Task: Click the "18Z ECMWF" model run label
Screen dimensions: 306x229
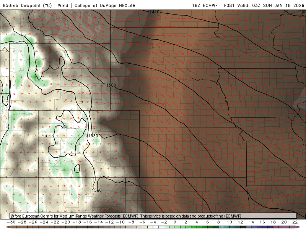Action: [x=205, y=5]
